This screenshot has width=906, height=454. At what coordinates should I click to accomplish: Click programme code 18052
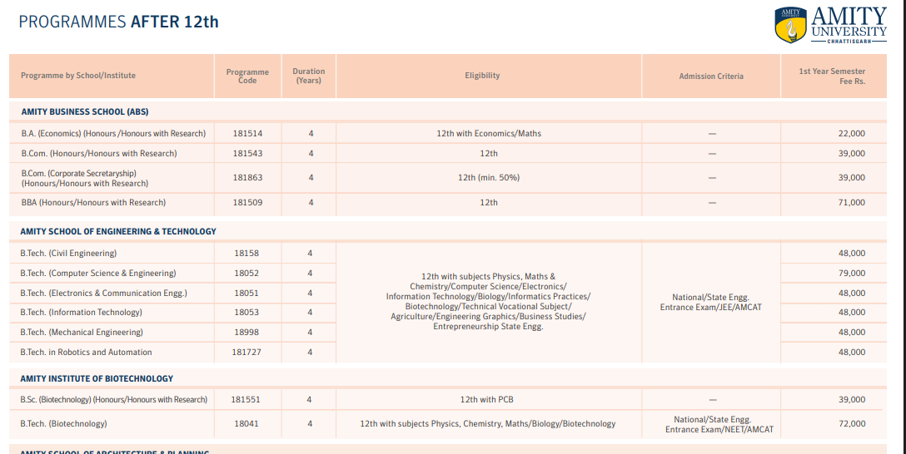tap(246, 274)
